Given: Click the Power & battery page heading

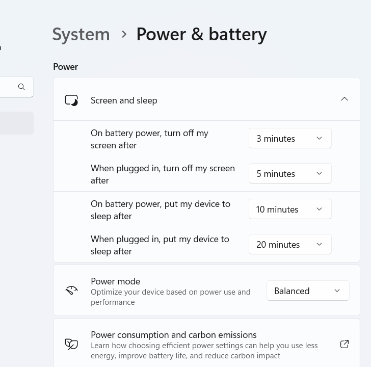Looking at the screenshot, I should (x=201, y=34).
